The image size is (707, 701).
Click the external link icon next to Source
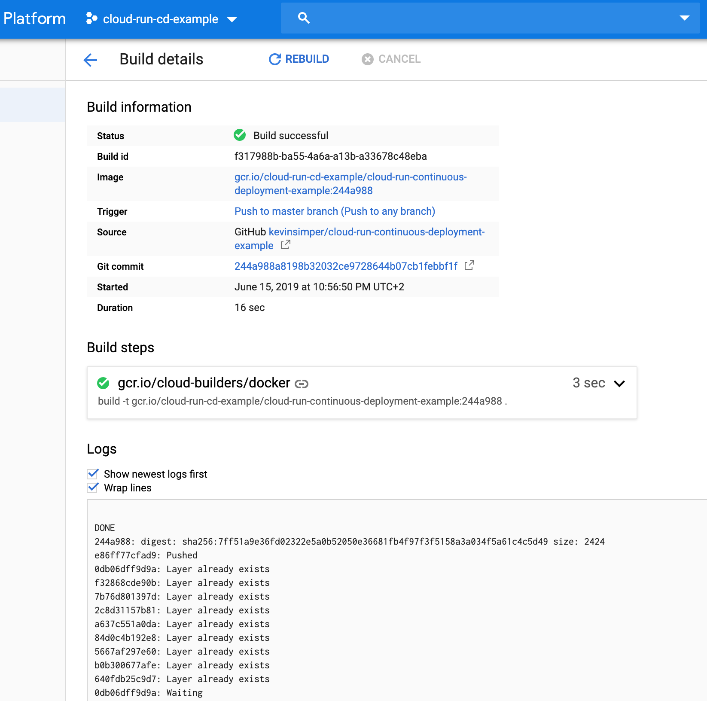pyautogui.click(x=286, y=245)
